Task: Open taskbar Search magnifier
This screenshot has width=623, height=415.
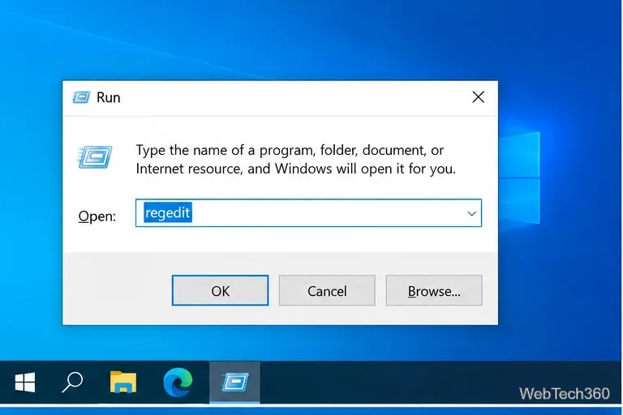Action: coord(72,383)
